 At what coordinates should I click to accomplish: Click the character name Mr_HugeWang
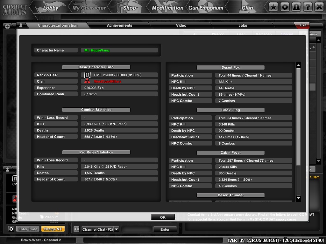(97, 50)
